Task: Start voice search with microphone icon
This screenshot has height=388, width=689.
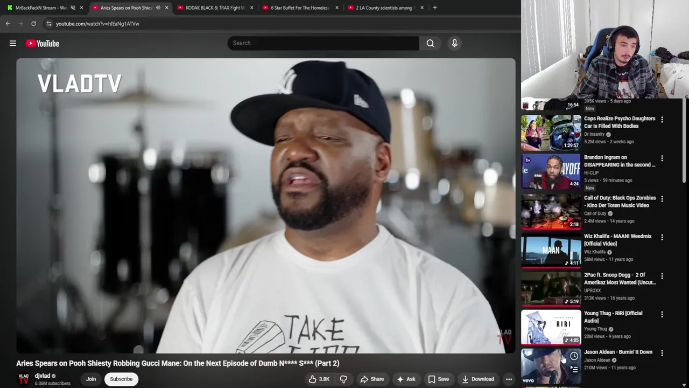Action: coord(454,43)
